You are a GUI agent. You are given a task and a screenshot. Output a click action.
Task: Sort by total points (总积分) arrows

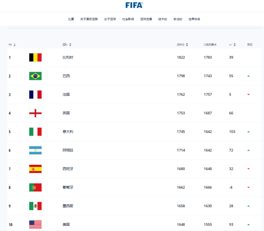(187, 45)
